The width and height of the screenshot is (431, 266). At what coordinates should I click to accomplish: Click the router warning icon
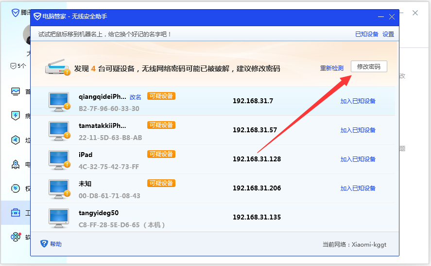pos(57,67)
